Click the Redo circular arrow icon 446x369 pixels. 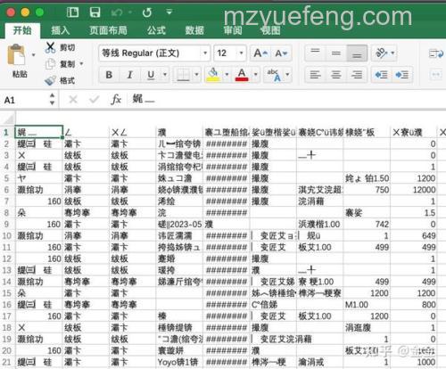coord(147,12)
